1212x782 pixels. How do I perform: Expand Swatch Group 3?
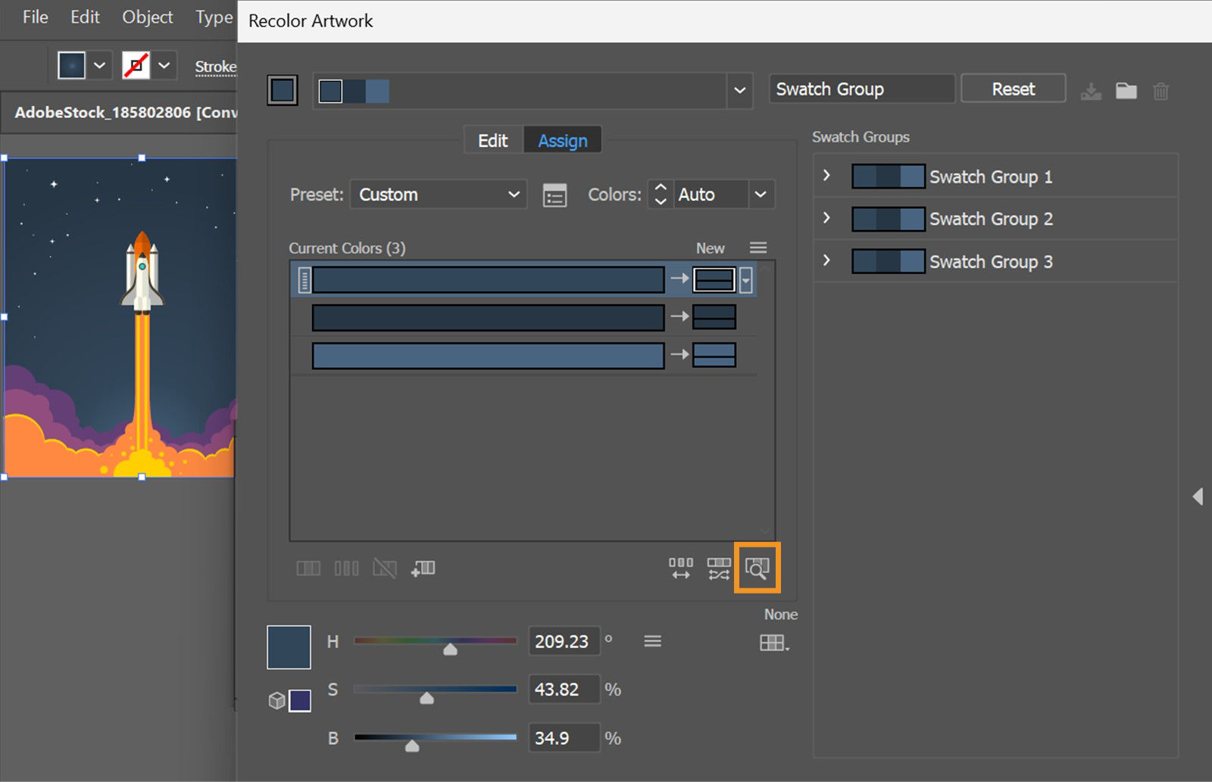coord(826,261)
